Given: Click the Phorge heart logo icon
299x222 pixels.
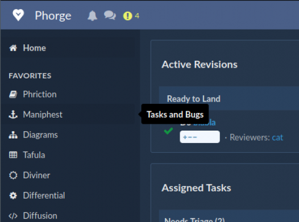Looking at the screenshot, I should 18,15.
